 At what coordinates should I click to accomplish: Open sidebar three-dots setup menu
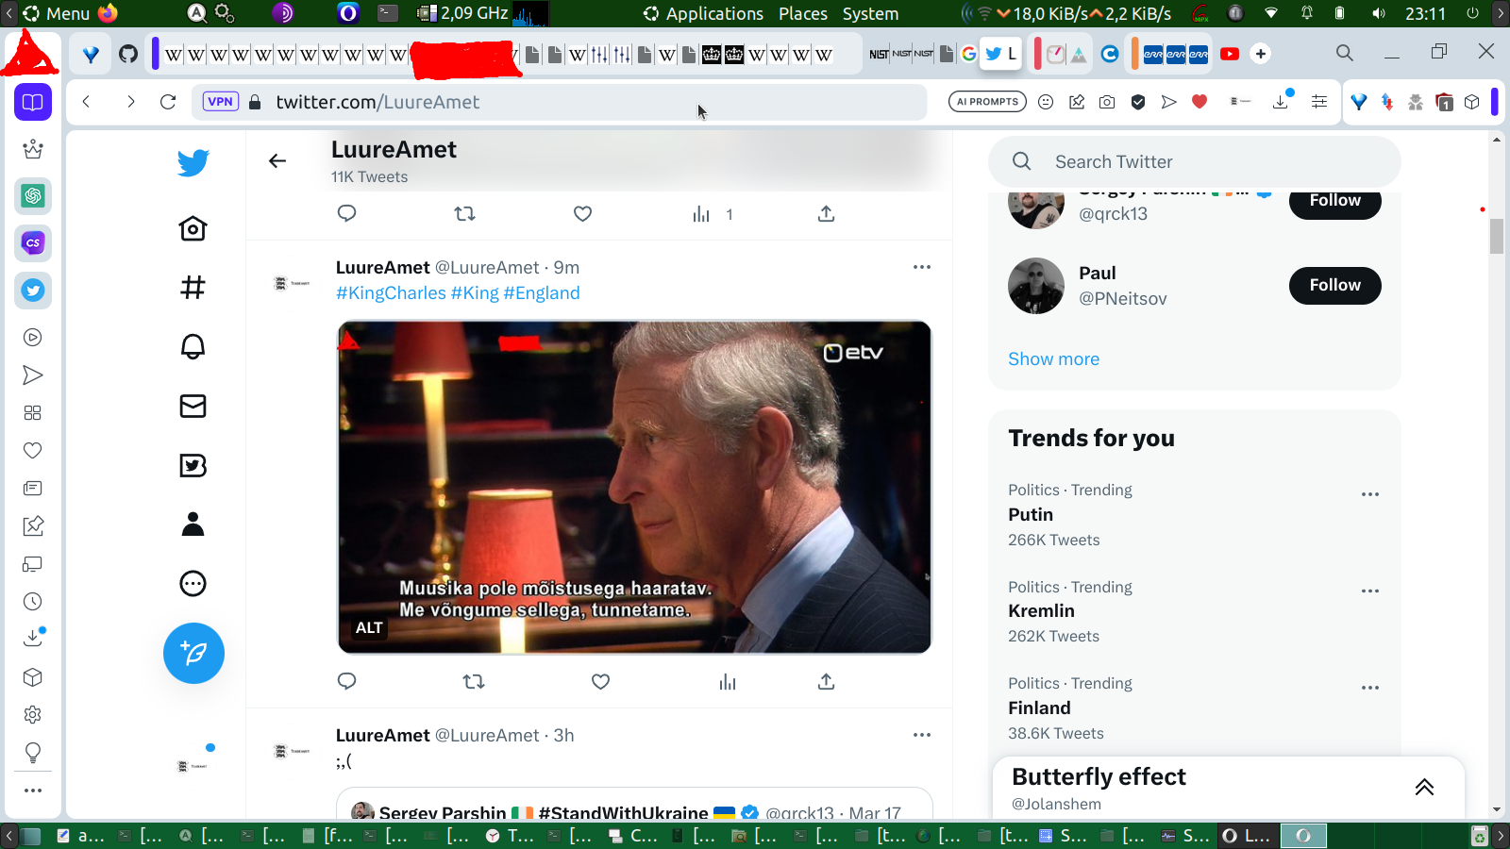[x=33, y=791]
